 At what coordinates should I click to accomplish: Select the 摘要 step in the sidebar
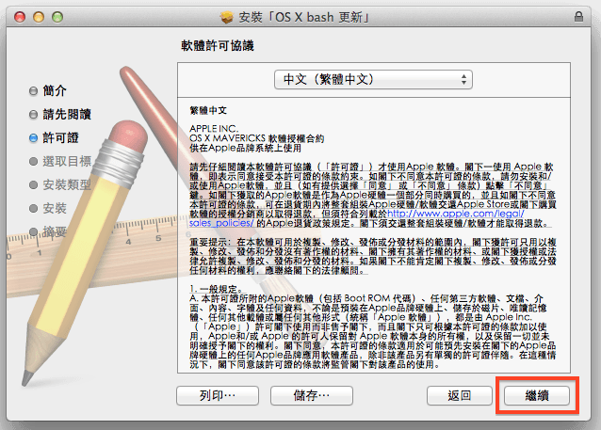(55, 231)
